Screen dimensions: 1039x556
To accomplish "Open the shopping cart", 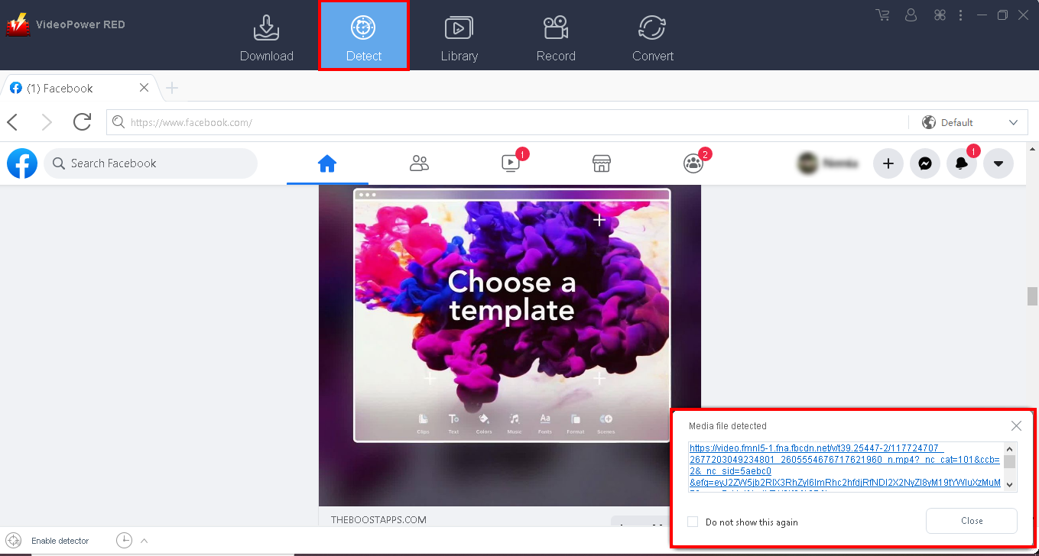I will point(882,15).
